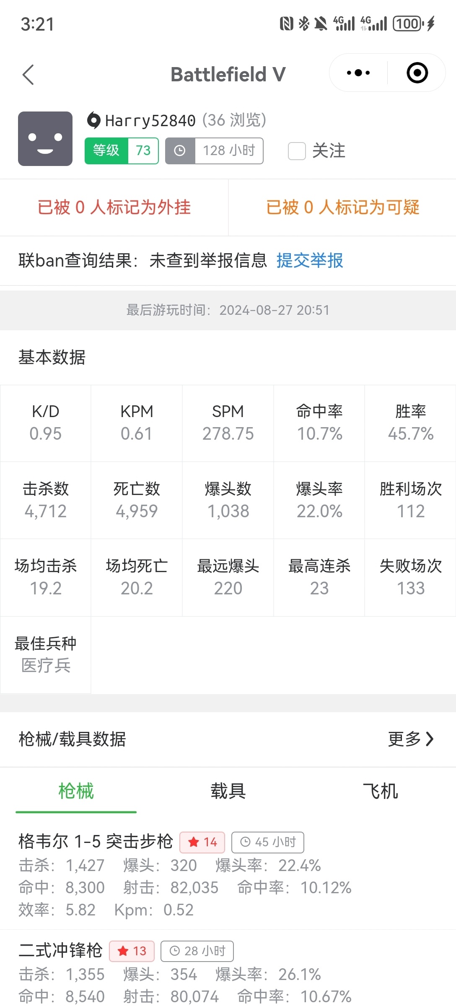
Task: Open the three-dot more menu
Action: point(358,73)
